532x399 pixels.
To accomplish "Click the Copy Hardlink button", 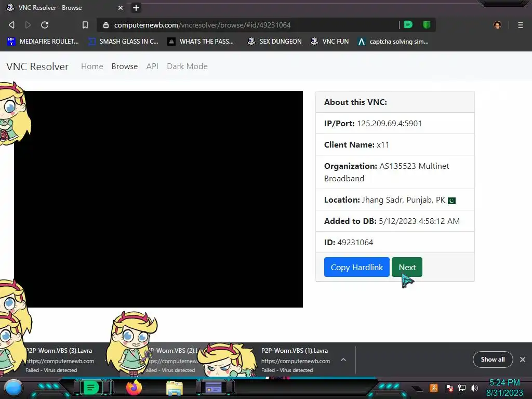I will [x=356, y=267].
